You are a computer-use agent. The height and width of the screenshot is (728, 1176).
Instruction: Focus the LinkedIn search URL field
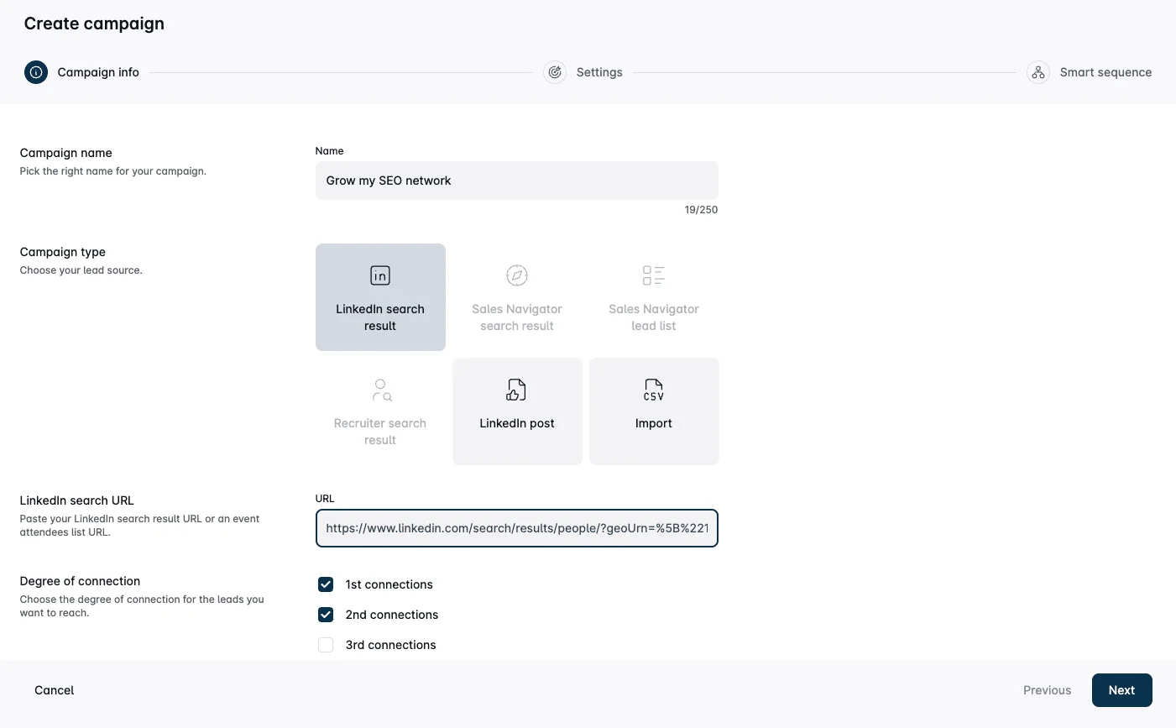tap(517, 528)
